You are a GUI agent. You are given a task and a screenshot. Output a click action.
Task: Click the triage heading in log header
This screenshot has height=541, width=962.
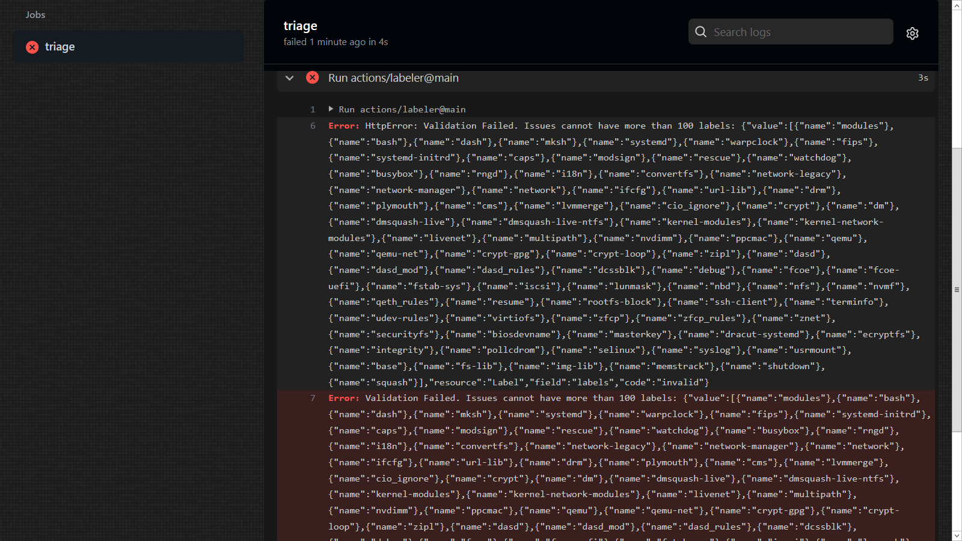[301, 26]
